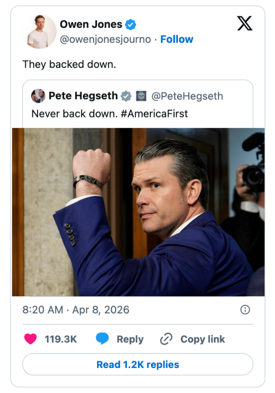Click the pink heart like icon
The height and width of the screenshot is (393, 275).
(30, 339)
